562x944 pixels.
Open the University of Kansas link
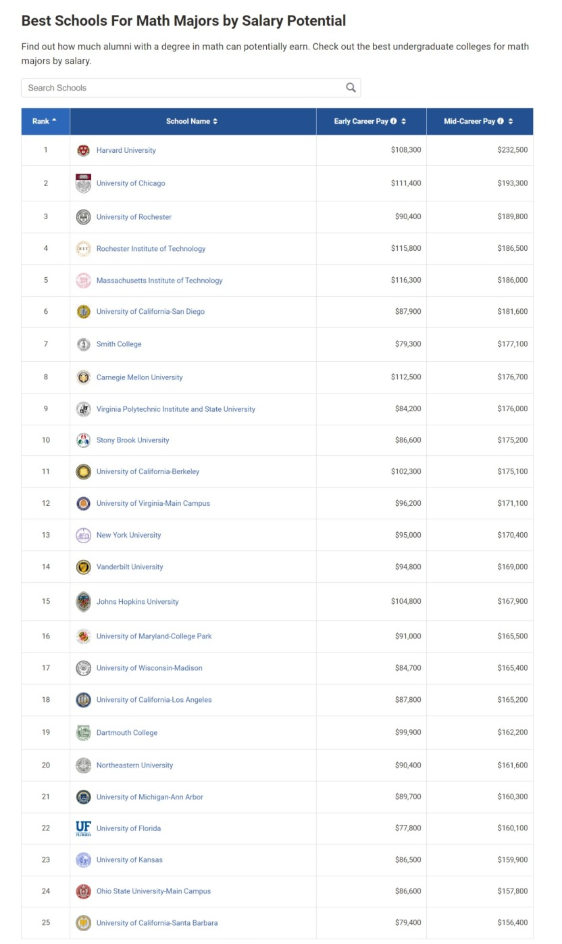click(x=130, y=860)
